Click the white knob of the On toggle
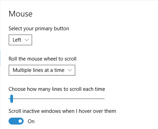Image resolution: width=158 pixels, height=129 pixels. click(x=20, y=121)
